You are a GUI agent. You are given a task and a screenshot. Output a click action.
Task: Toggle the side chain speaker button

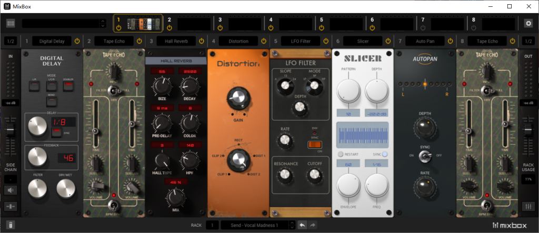click(11, 190)
